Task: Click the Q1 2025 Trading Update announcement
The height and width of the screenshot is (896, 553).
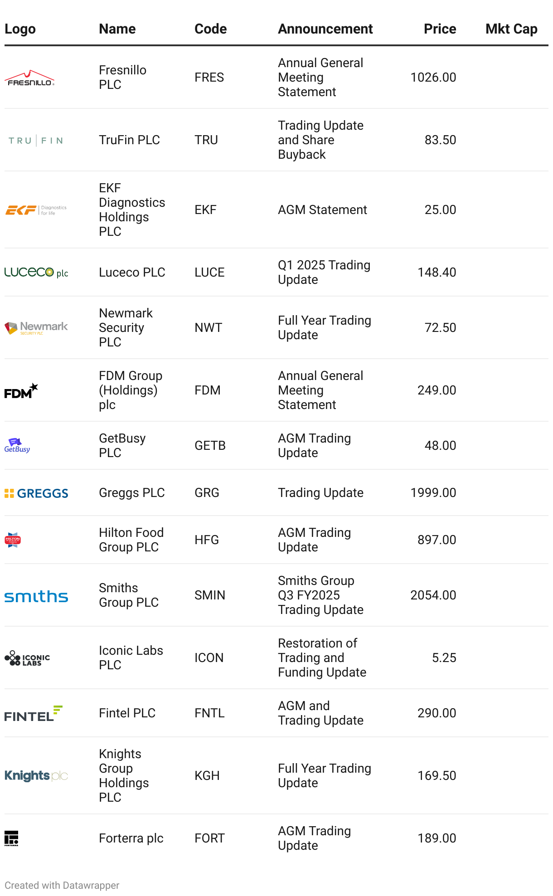Action: 324,272
